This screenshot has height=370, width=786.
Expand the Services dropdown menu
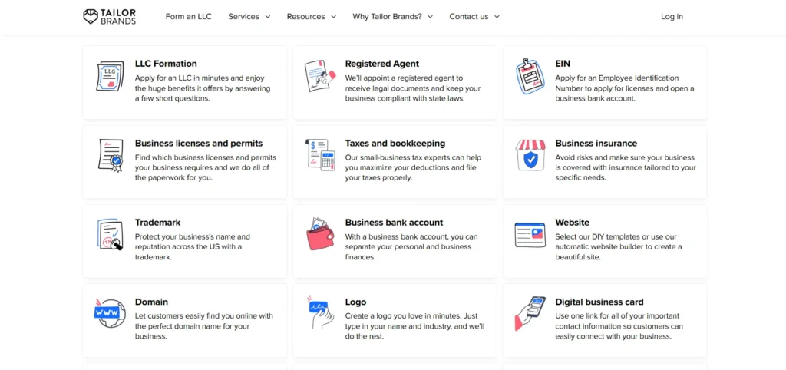tap(249, 16)
